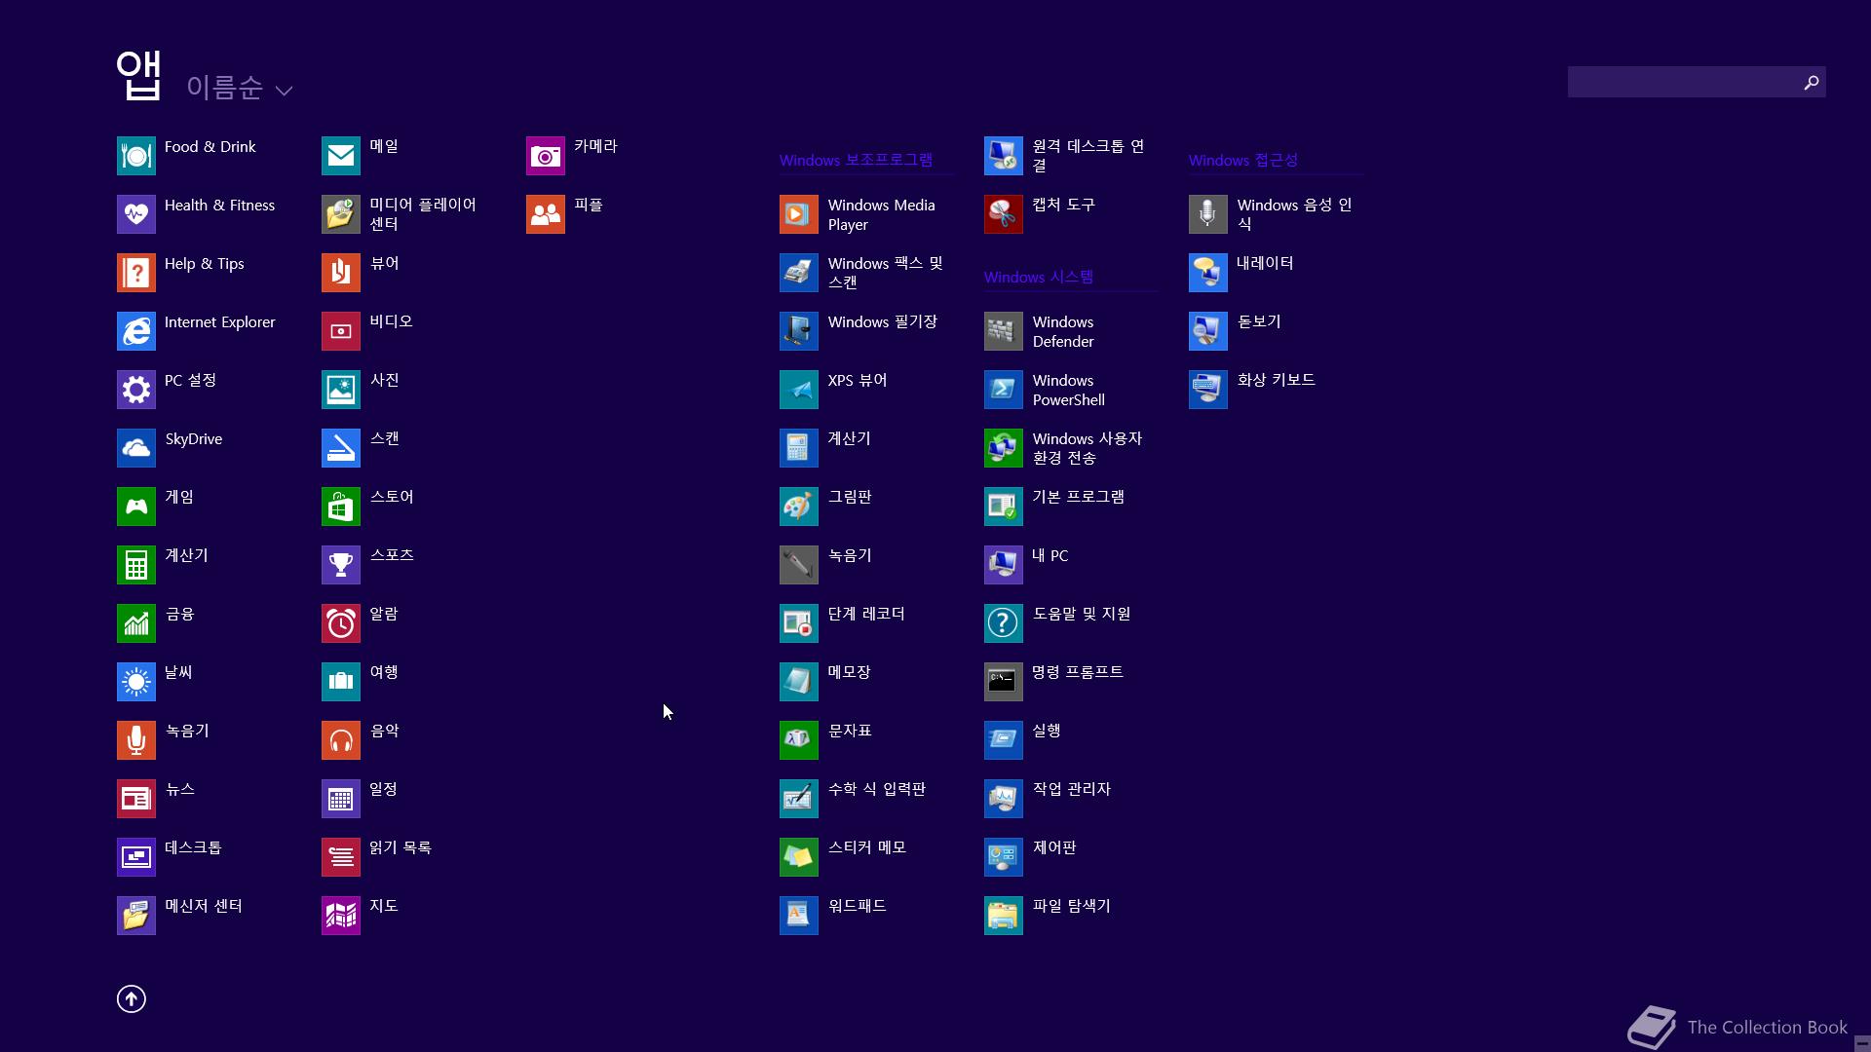This screenshot has height=1052, width=1871.
Task: Open Help & Tips icon
Action: pos(136,273)
